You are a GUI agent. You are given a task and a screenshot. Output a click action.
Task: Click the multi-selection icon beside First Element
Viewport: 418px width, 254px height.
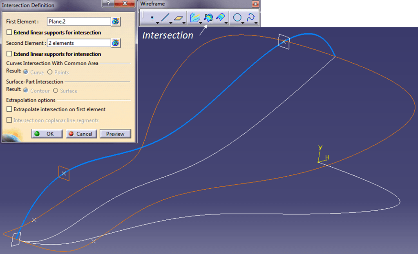[116, 21]
